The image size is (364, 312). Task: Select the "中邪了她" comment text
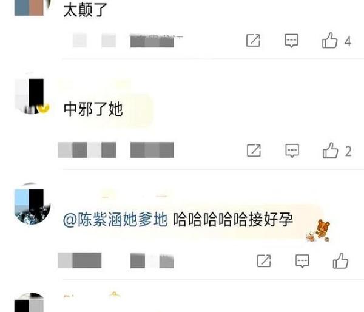tap(93, 109)
